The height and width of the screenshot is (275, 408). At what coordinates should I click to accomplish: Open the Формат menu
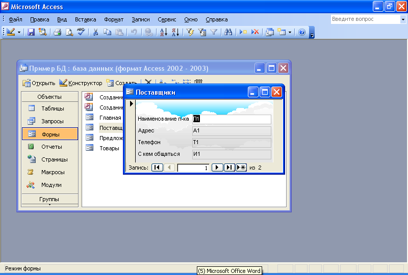click(114, 19)
